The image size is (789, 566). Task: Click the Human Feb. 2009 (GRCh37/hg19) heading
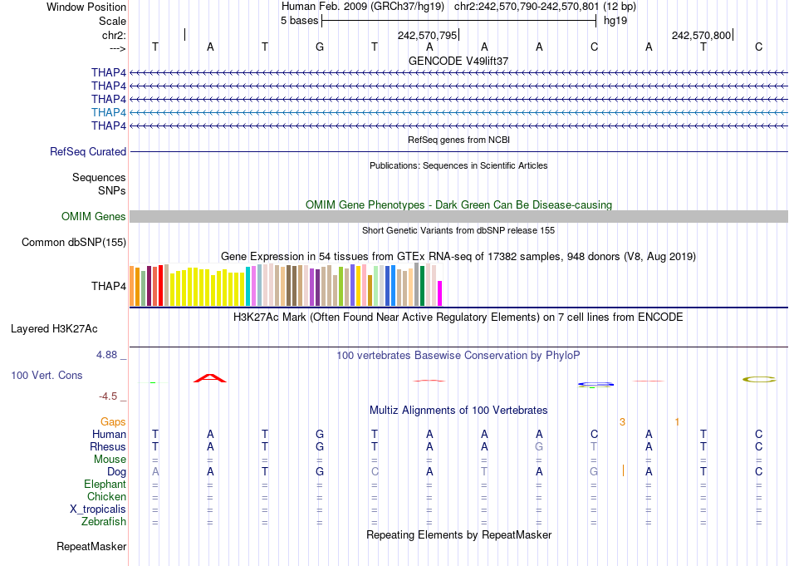click(363, 7)
